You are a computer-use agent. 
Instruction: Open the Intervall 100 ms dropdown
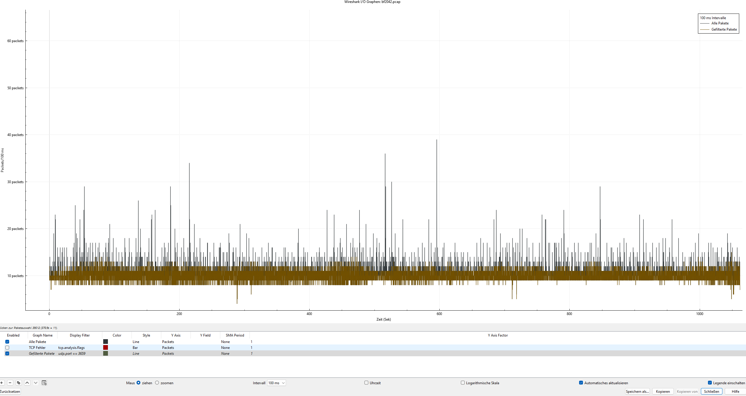[x=277, y=383]
